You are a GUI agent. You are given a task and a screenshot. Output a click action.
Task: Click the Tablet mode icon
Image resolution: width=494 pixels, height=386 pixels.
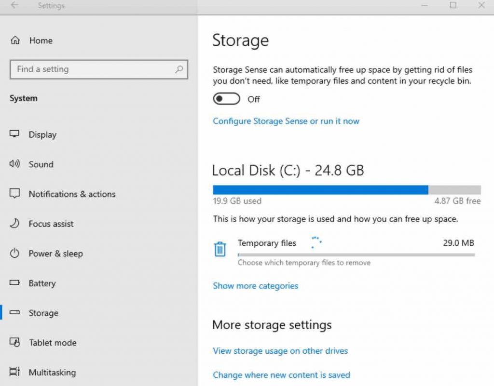tap(15, 343)
